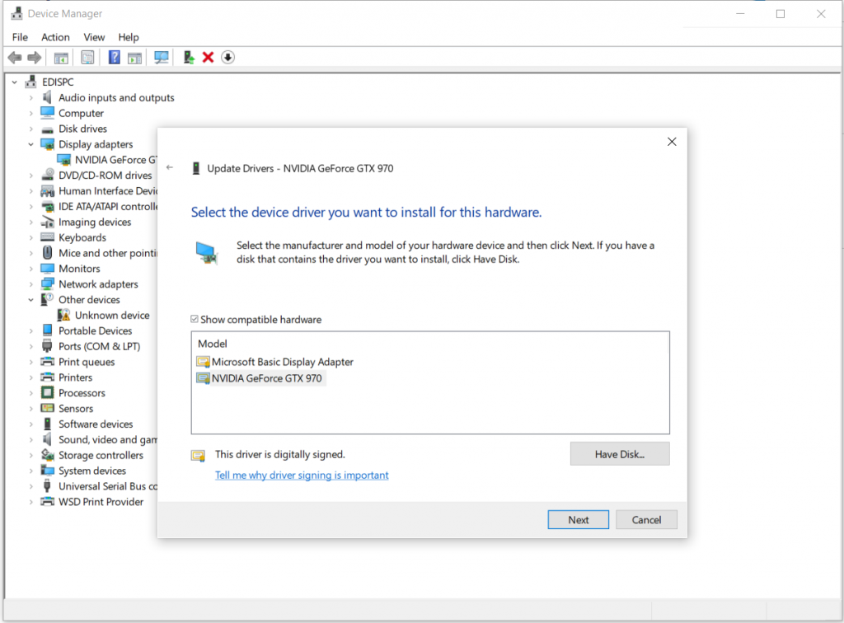
Task: Open the Help menu
Action: tap(129, 37)
